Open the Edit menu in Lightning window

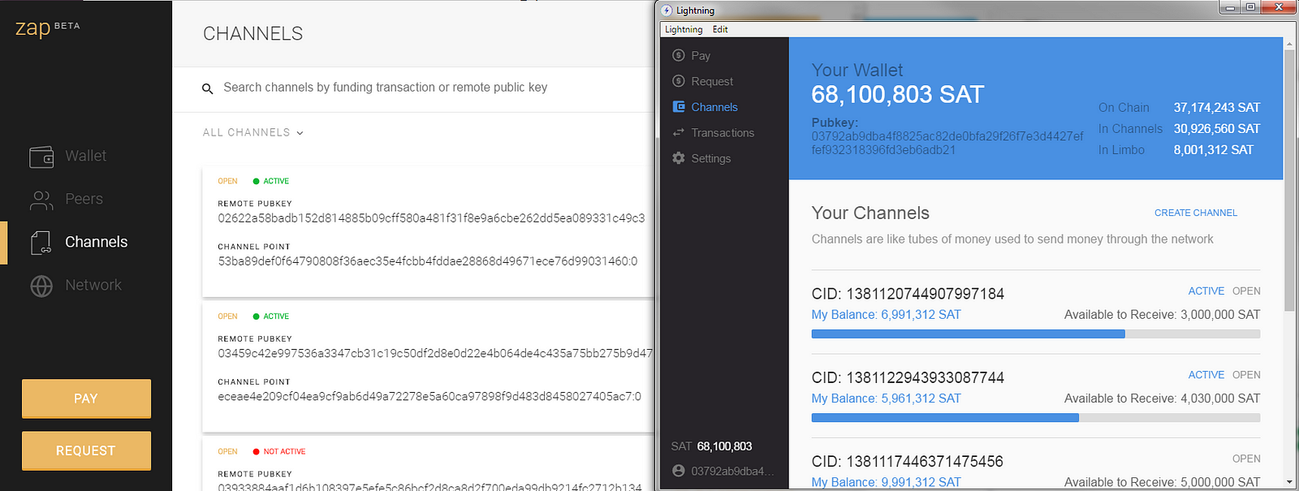coord(720,29)
